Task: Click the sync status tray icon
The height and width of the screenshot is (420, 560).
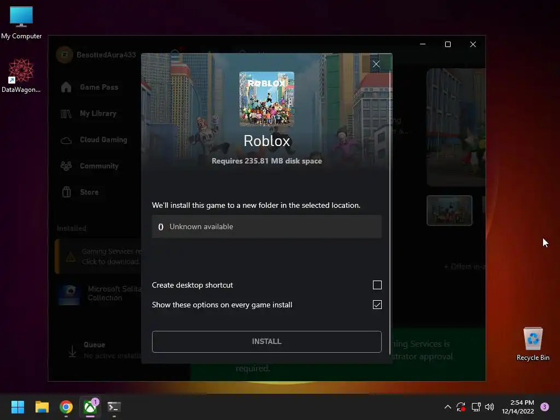Action: tap(461, 407)
